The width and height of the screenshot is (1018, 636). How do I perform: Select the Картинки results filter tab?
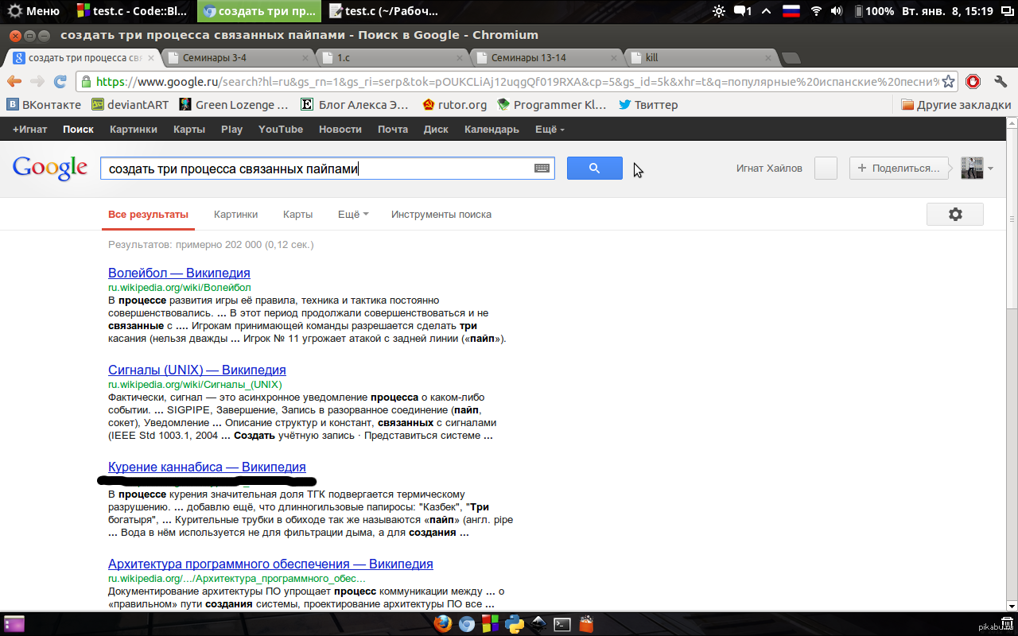click(235, 215)
